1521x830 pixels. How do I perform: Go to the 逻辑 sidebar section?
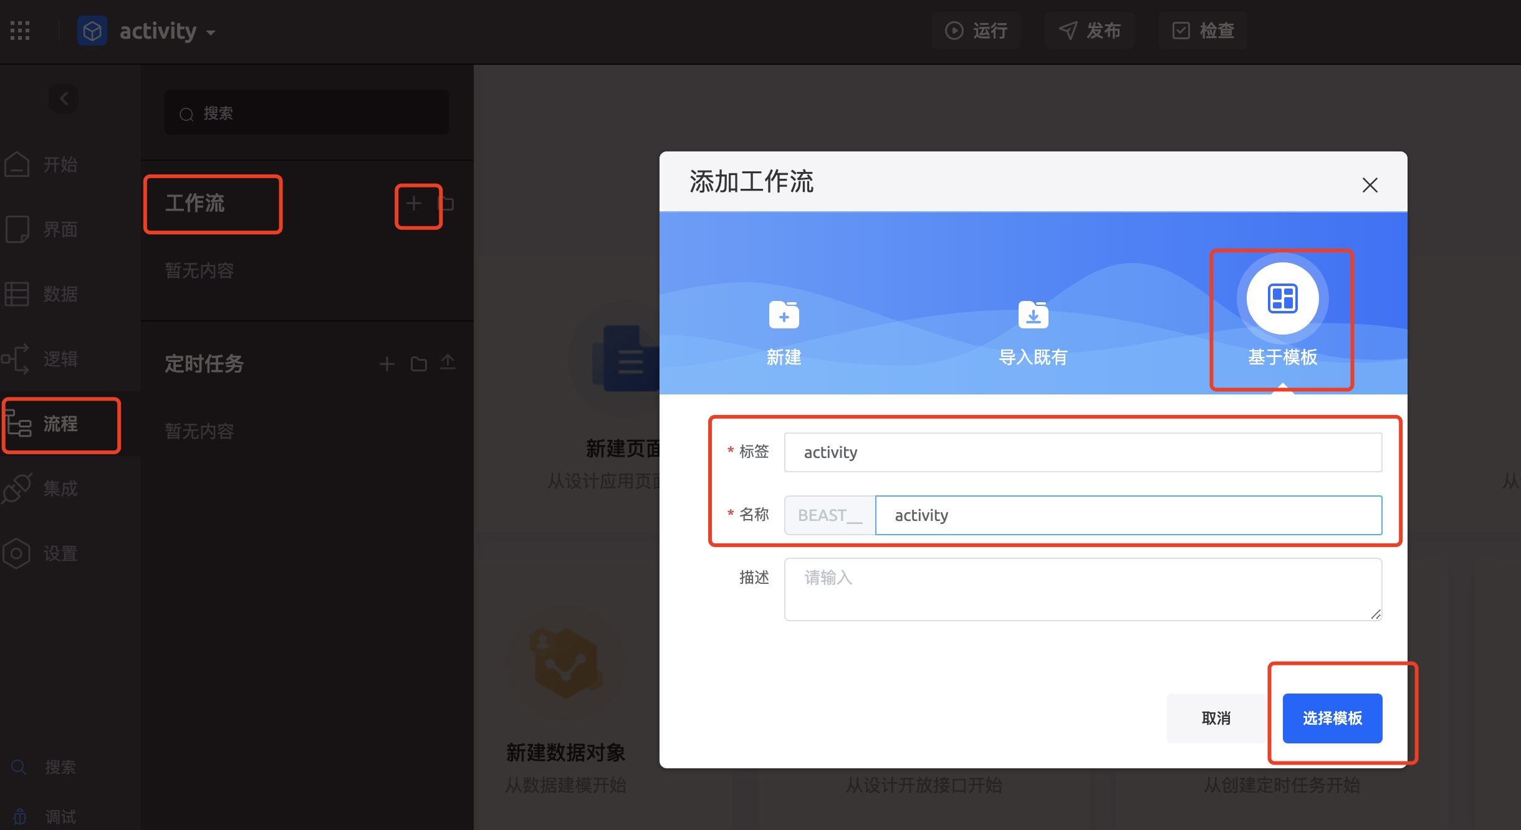click(60, 359)
